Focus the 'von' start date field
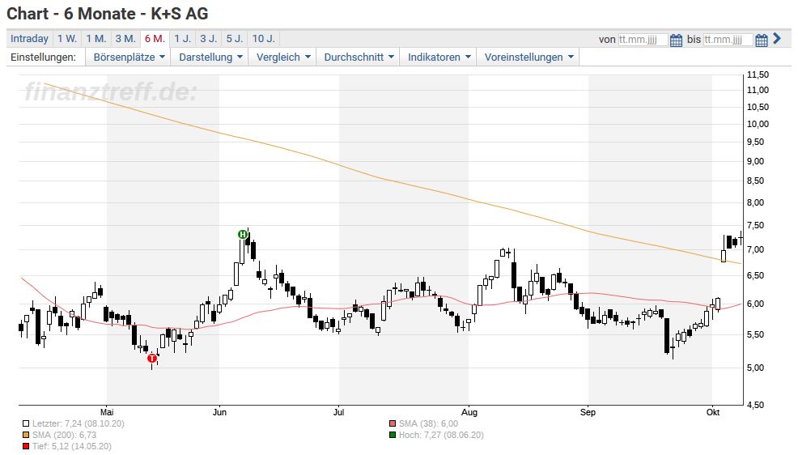This screenshot has width=798, height=455. (643, 39)
